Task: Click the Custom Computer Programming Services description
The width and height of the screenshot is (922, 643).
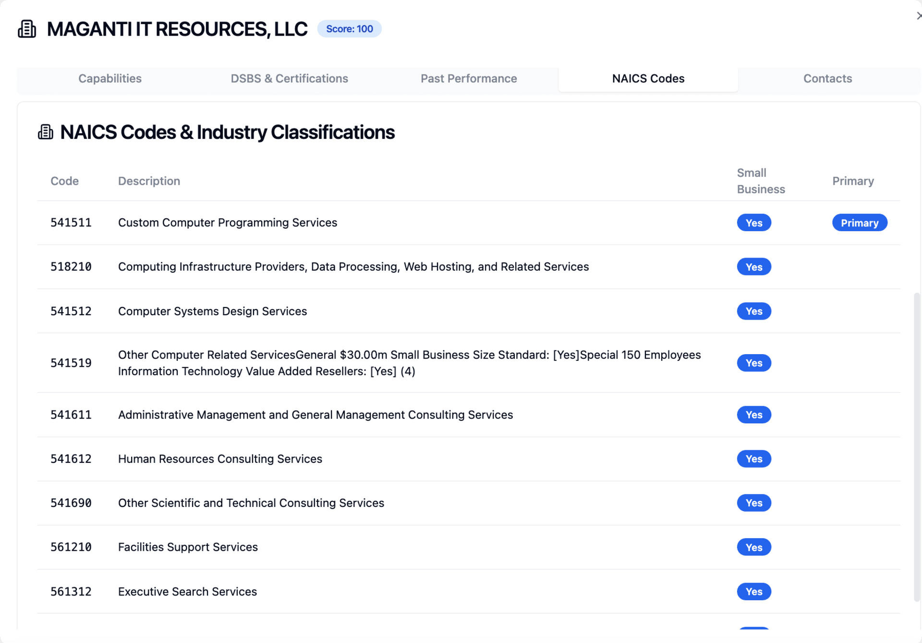Action: click(227, 223)
